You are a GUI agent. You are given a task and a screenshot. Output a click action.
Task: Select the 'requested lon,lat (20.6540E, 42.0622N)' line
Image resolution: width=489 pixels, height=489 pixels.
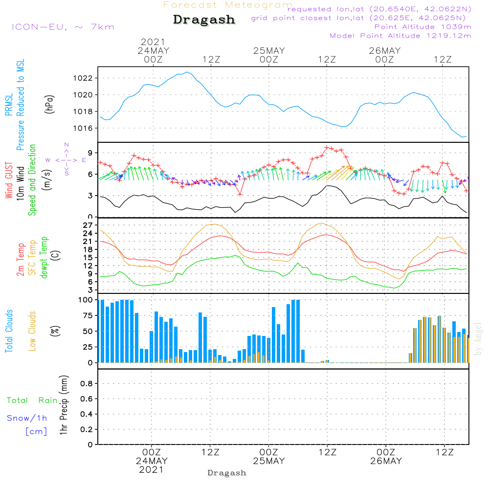(379, 9)
